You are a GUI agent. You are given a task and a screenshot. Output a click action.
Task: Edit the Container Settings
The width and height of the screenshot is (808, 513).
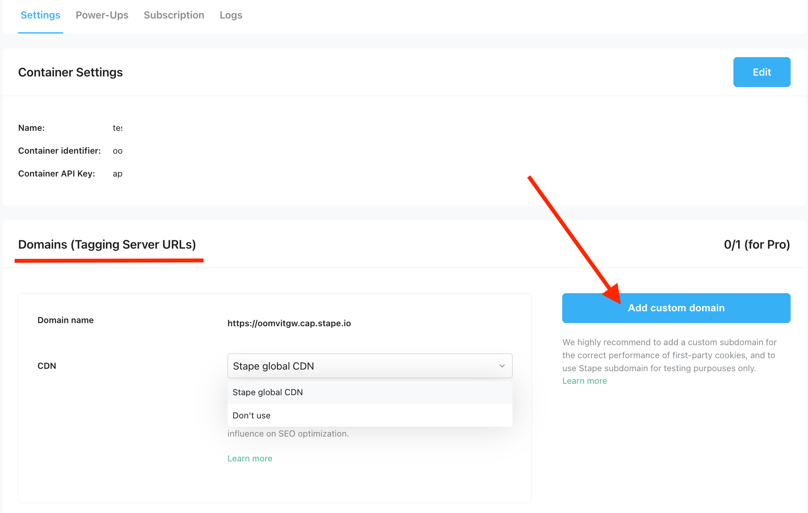[x=761, y=72]
